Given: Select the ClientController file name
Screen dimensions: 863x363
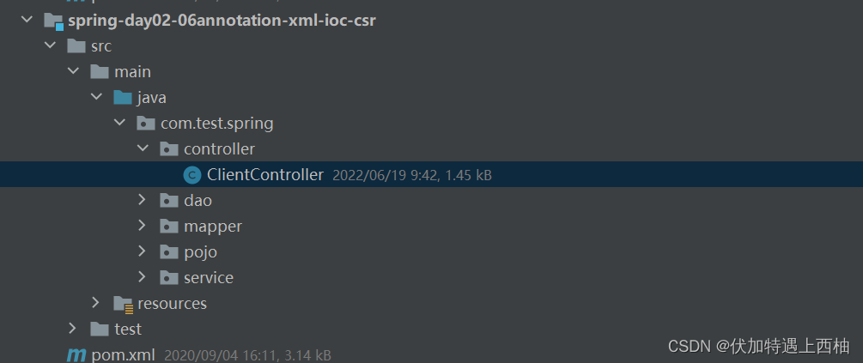Looking at the screenshot, I should [265, 175].
